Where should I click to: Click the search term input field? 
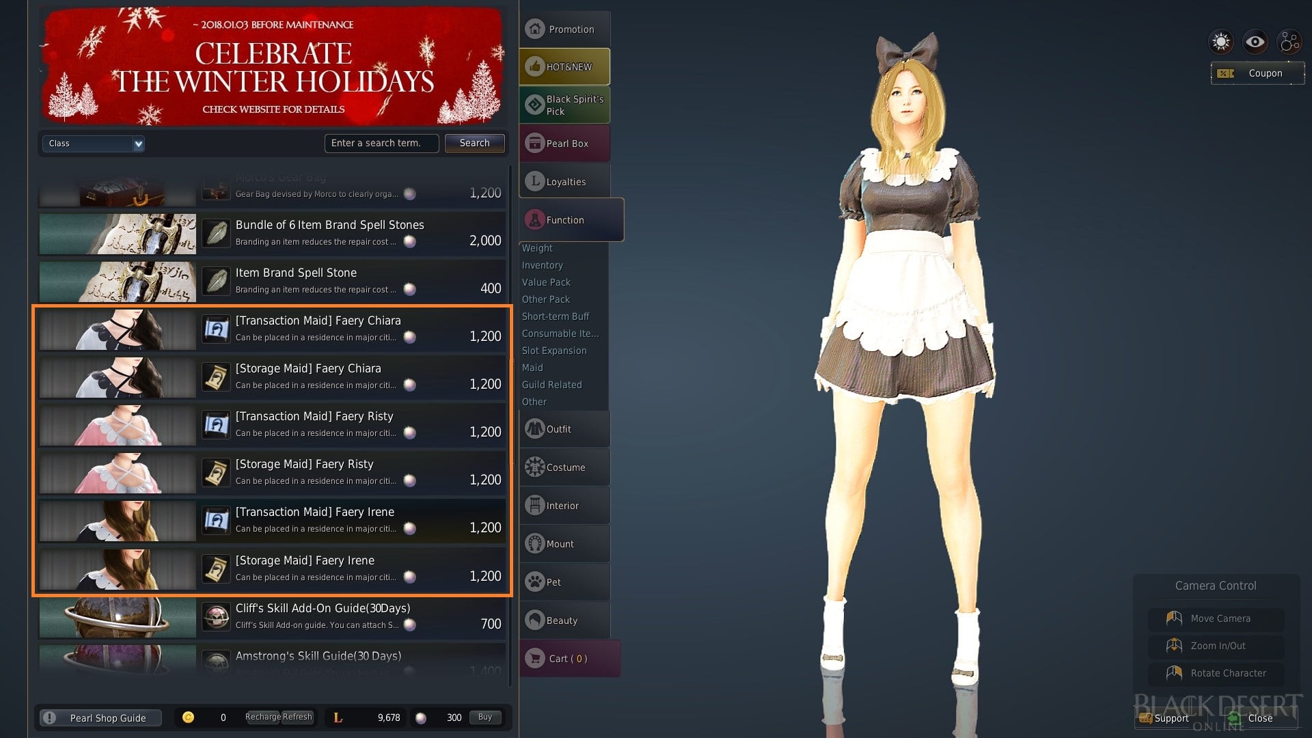381,143
